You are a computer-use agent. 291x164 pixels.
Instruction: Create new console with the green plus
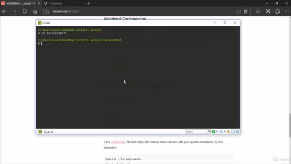click(x=213, y=132)
